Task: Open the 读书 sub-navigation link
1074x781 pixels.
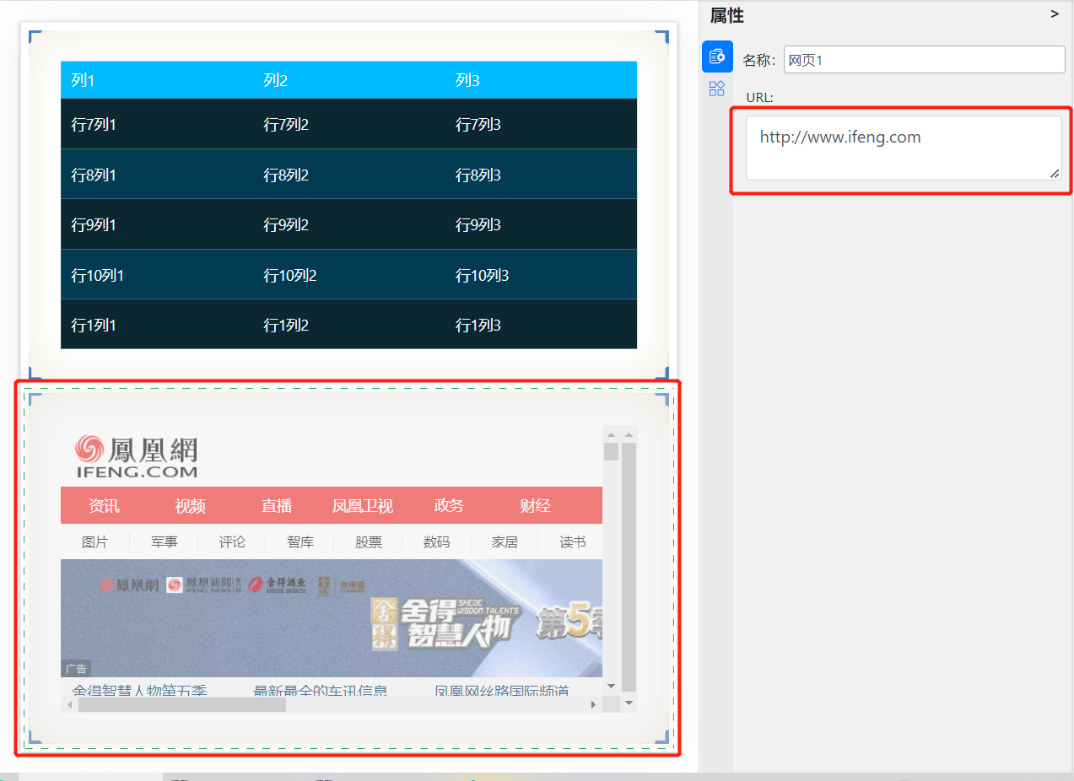Action: tap(573, 542)
